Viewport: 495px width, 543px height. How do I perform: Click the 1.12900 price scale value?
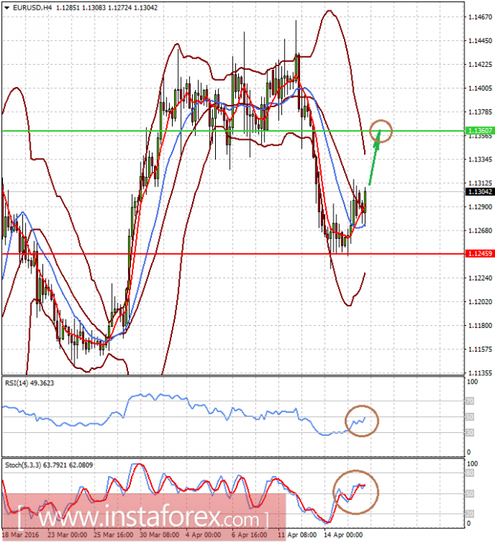tap(480, 207)
